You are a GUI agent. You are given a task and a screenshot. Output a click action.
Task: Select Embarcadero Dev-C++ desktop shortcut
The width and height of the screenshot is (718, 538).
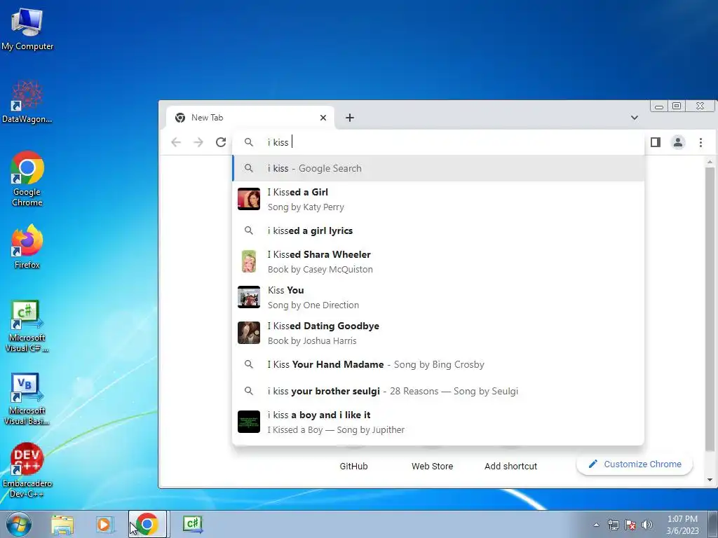tap(27, 470)
